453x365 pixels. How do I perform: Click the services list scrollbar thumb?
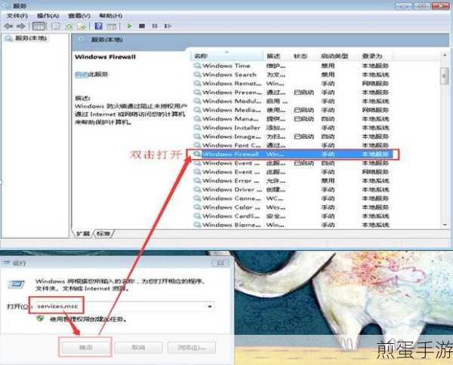[445, 75]
